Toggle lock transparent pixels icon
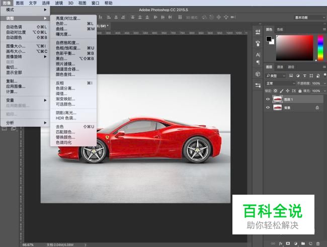Screen dimensions: 327x247 pos(276,91)
